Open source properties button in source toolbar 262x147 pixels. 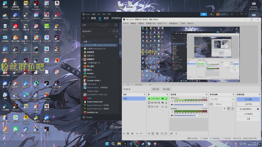(156, 89)
